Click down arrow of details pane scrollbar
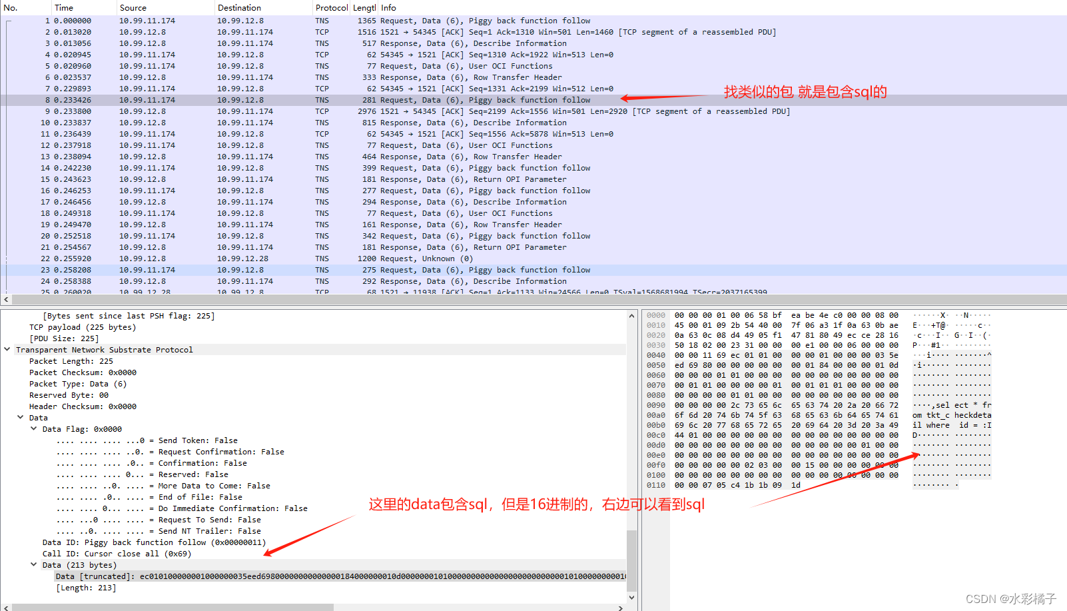 631,598
